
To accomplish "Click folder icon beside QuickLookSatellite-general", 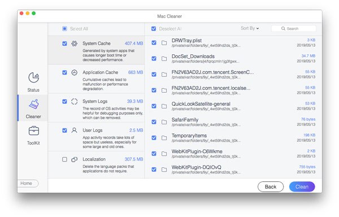I will pyautogui.click(x=164, y=106).
